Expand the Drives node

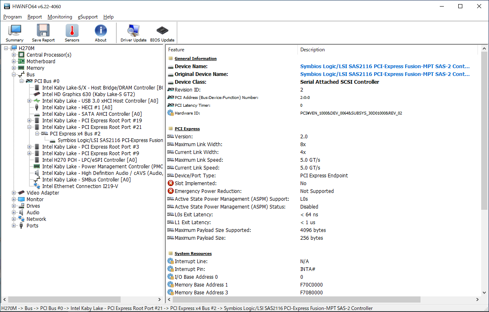14,206
